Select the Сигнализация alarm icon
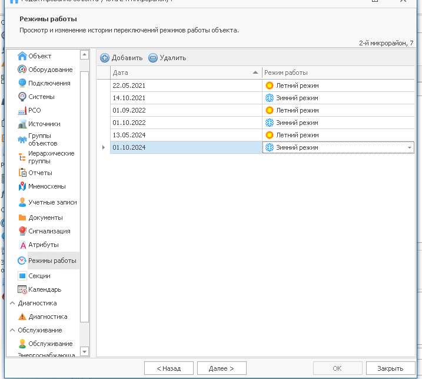This screenshot has width=422, height=379. pyautogui.click(x=22, y=231)
